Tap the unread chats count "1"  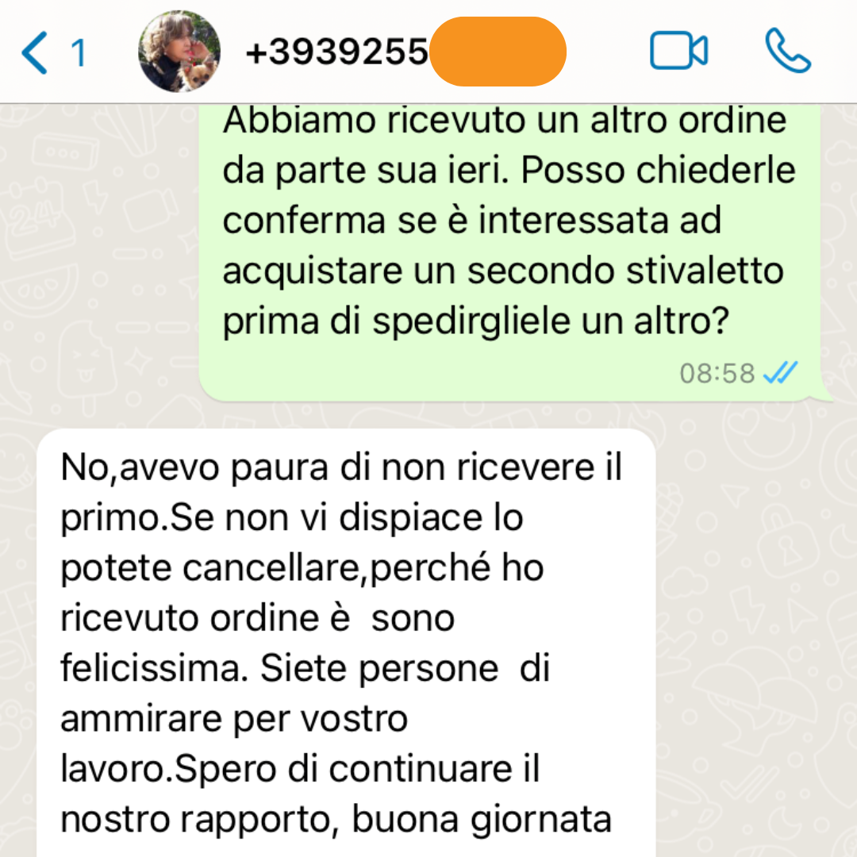point(79,53)
